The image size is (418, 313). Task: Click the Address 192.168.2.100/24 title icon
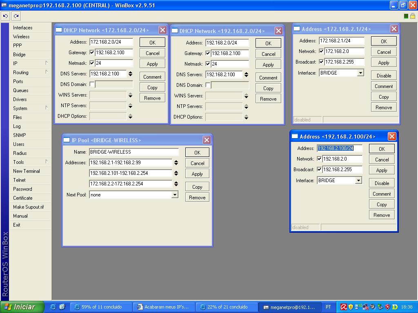click(x=295, y=137)
